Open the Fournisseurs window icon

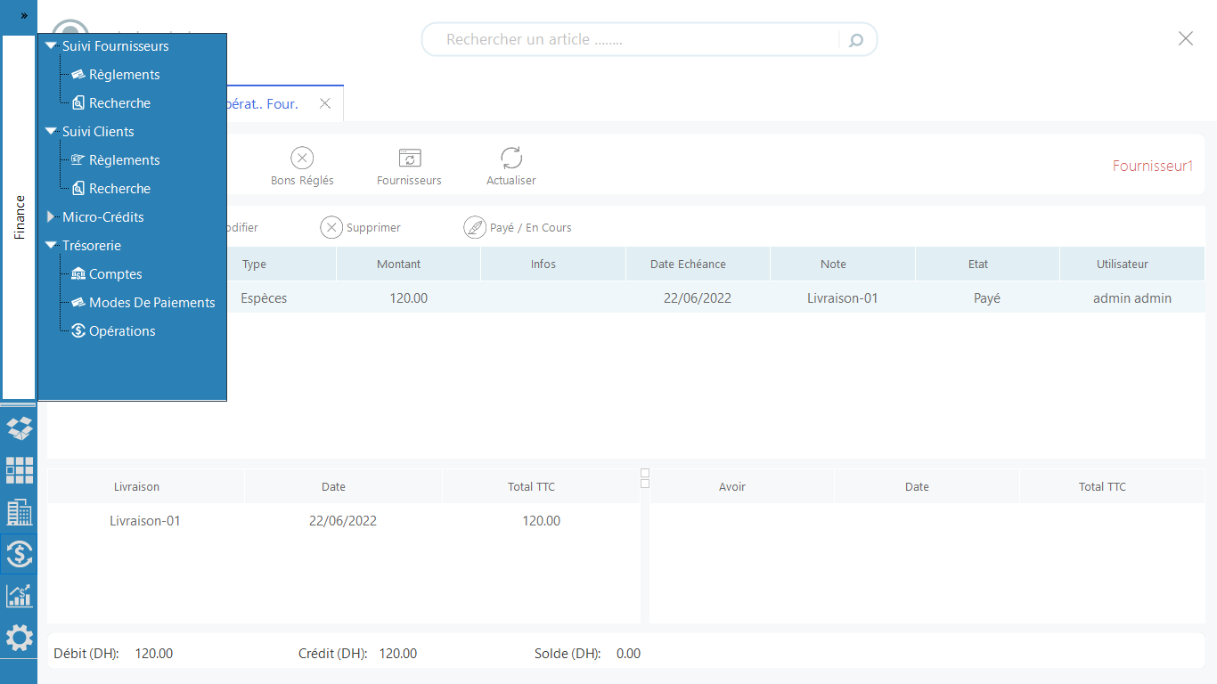[409, 159]
